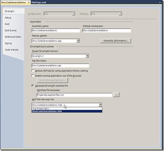Browse for the manifest file template
The image size is (164, 151).
pos(116,95)
